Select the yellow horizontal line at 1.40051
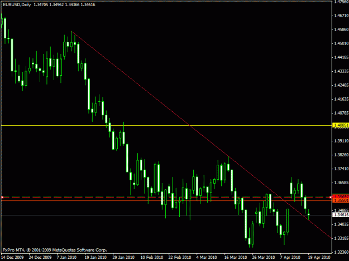 [x=166, y=126]
